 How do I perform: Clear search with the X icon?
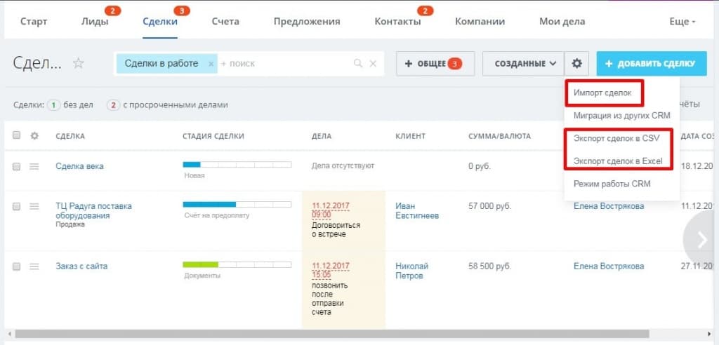[x=373, y=64]
